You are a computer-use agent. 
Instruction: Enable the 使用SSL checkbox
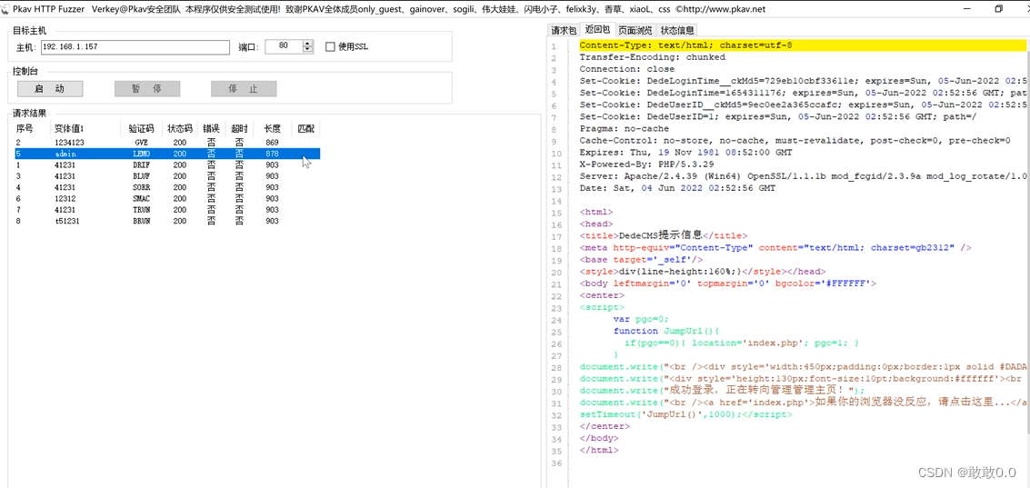coord(330,46)
